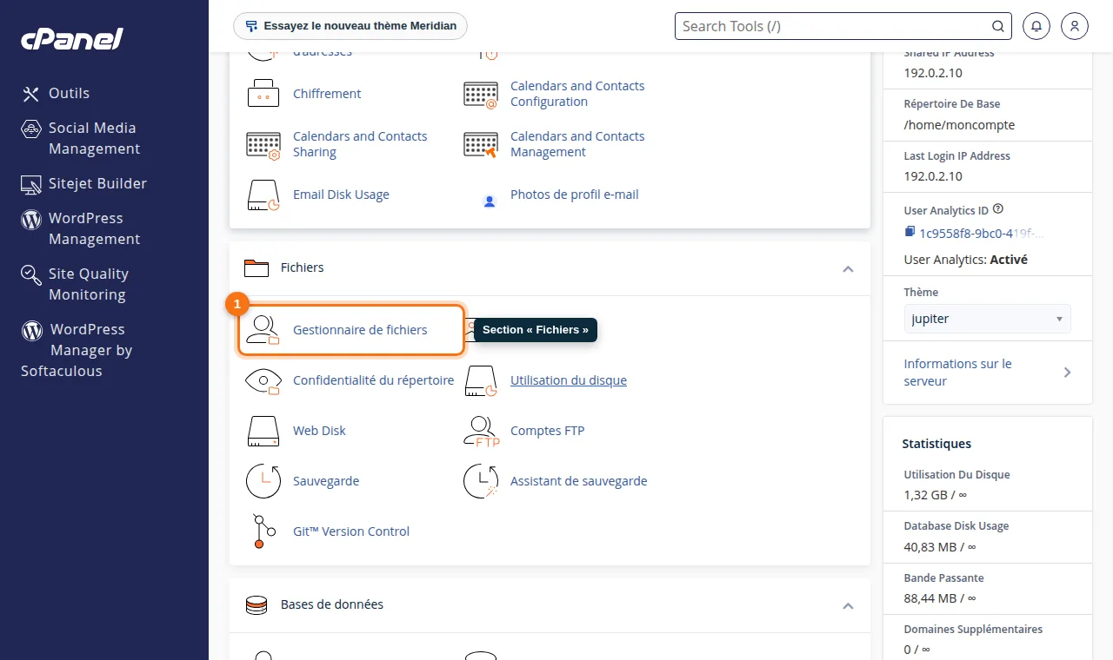Click the Assistant de sauvegarde icon
The image size is (1113, 660).
[x=481, y=481]
